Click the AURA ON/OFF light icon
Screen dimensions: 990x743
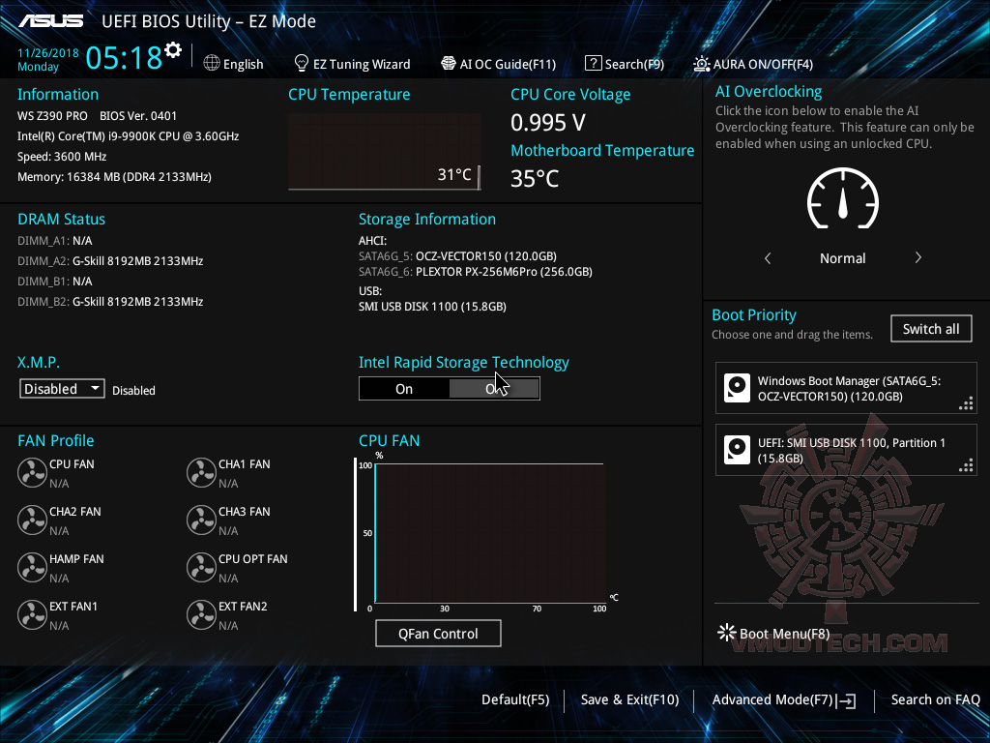pyautogui.click(x=702, y=63)
